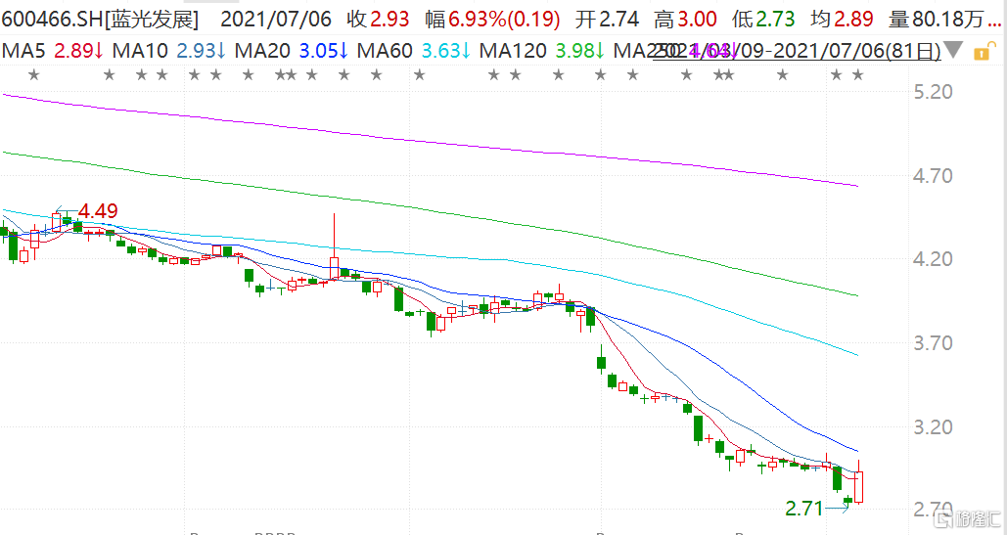
Task: Select the MA60 3.63 indicator label
Action: tap(414, 50)
